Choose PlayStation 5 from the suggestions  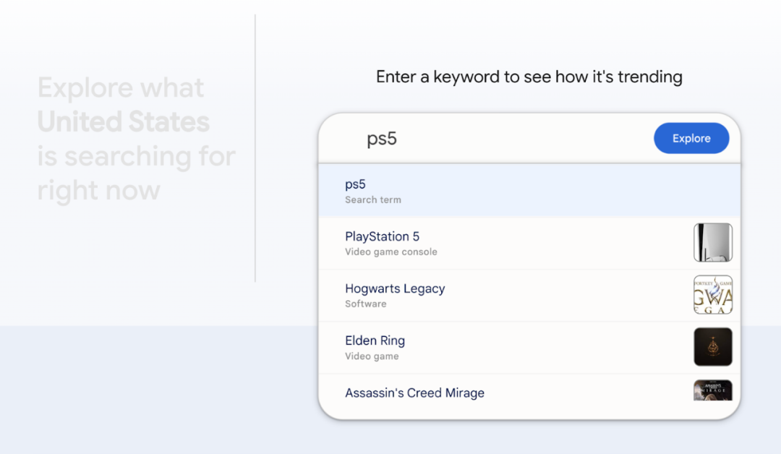pos(382,236)
